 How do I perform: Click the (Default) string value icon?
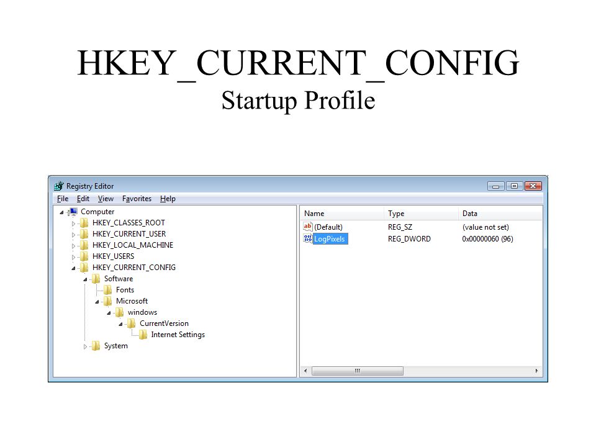(307, 227)
